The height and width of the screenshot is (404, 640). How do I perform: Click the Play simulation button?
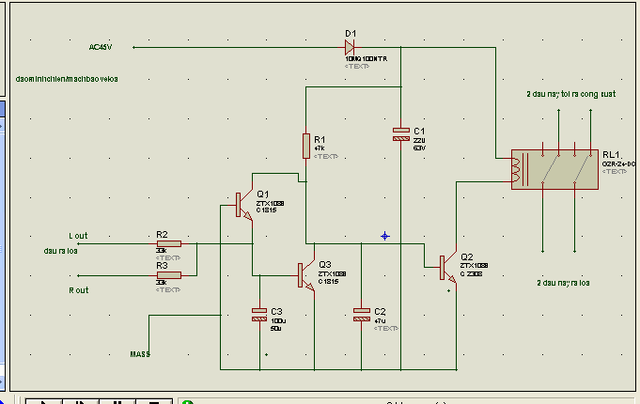coord(43,401)
